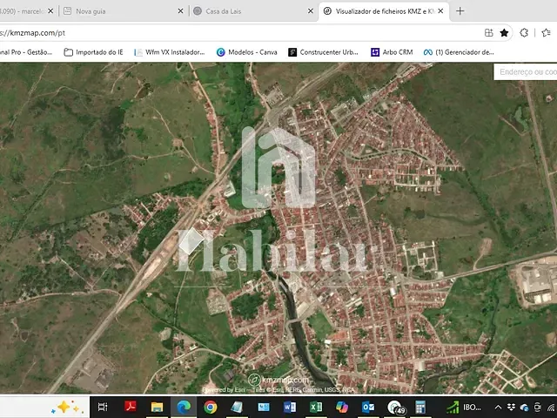Open a new browser tab
Viewport: 557px width, 418px height.
[460, 11]
